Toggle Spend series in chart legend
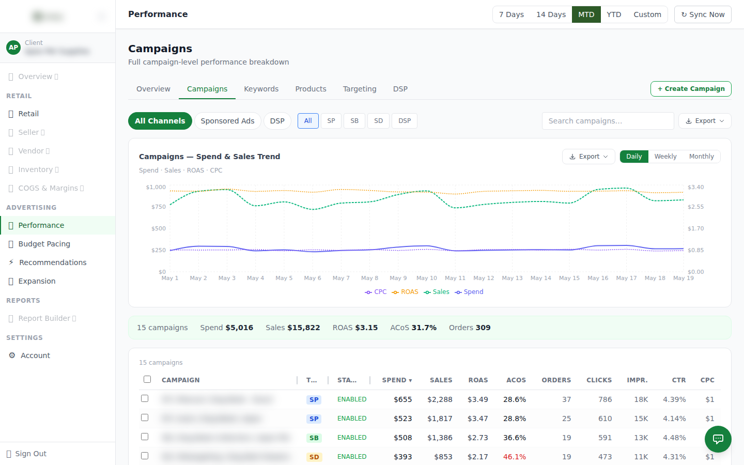744x465 pixels. pyautogui.click(x=469, y=292)
